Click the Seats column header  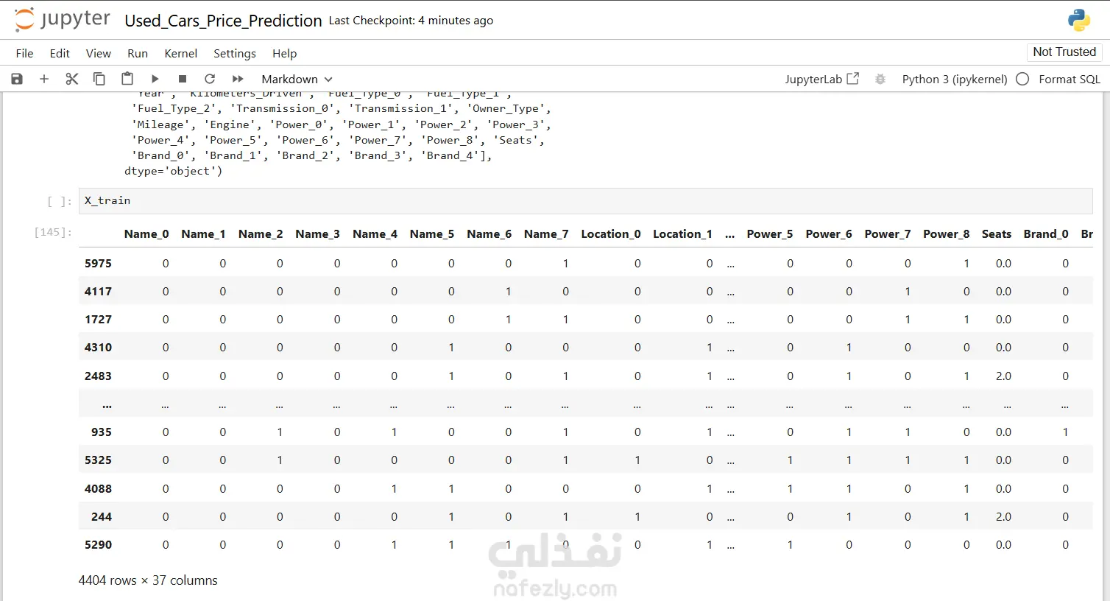pos(997,233)
